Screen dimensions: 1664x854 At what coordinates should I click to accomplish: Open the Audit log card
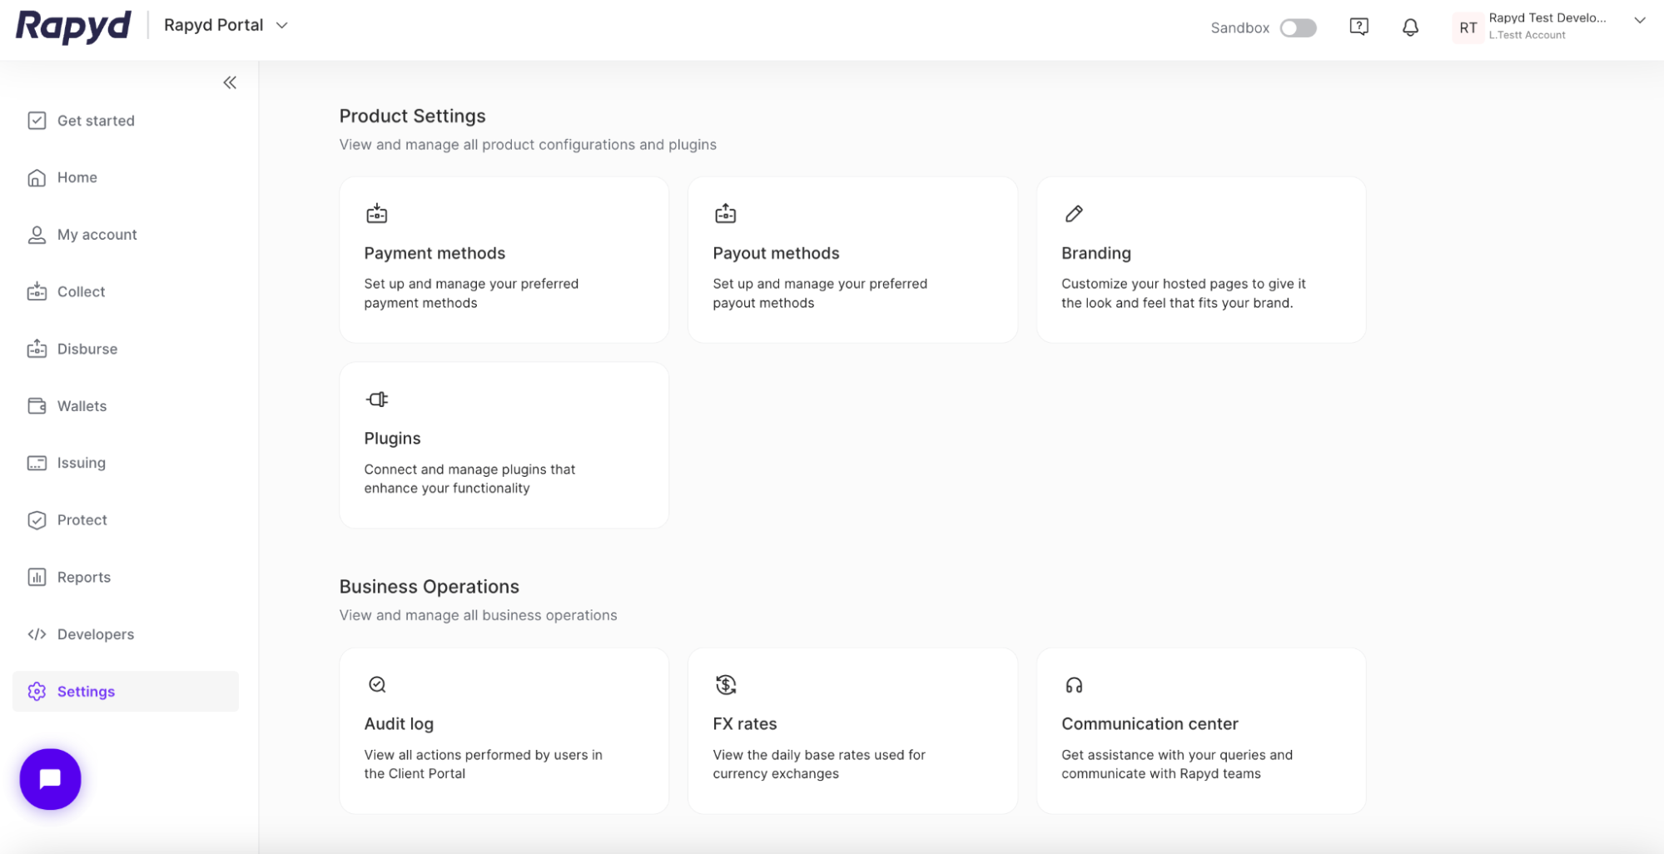(x=504, y=731)
